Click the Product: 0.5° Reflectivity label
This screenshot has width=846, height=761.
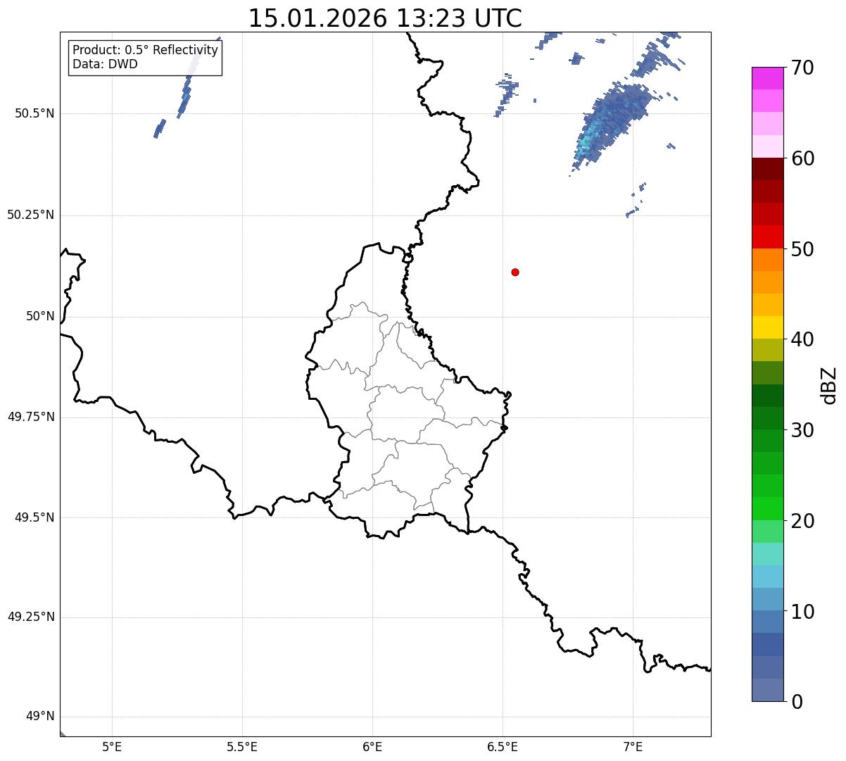coord(145,51)
